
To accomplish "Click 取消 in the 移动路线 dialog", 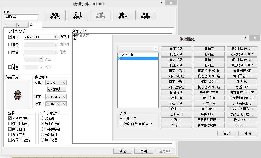I will click(x=248, y=134).
